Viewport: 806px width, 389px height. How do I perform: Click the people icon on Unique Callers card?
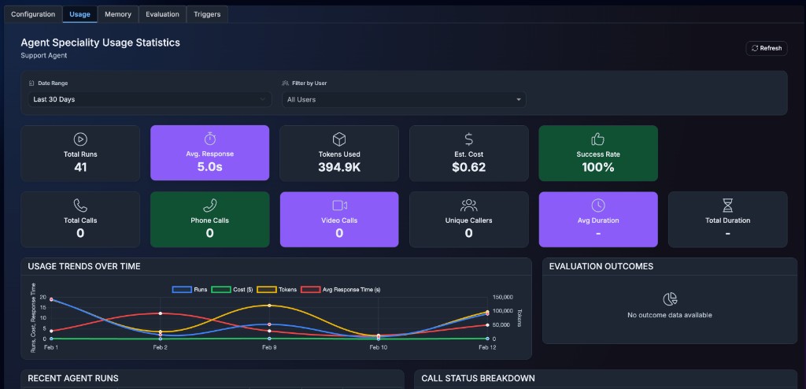469,206
